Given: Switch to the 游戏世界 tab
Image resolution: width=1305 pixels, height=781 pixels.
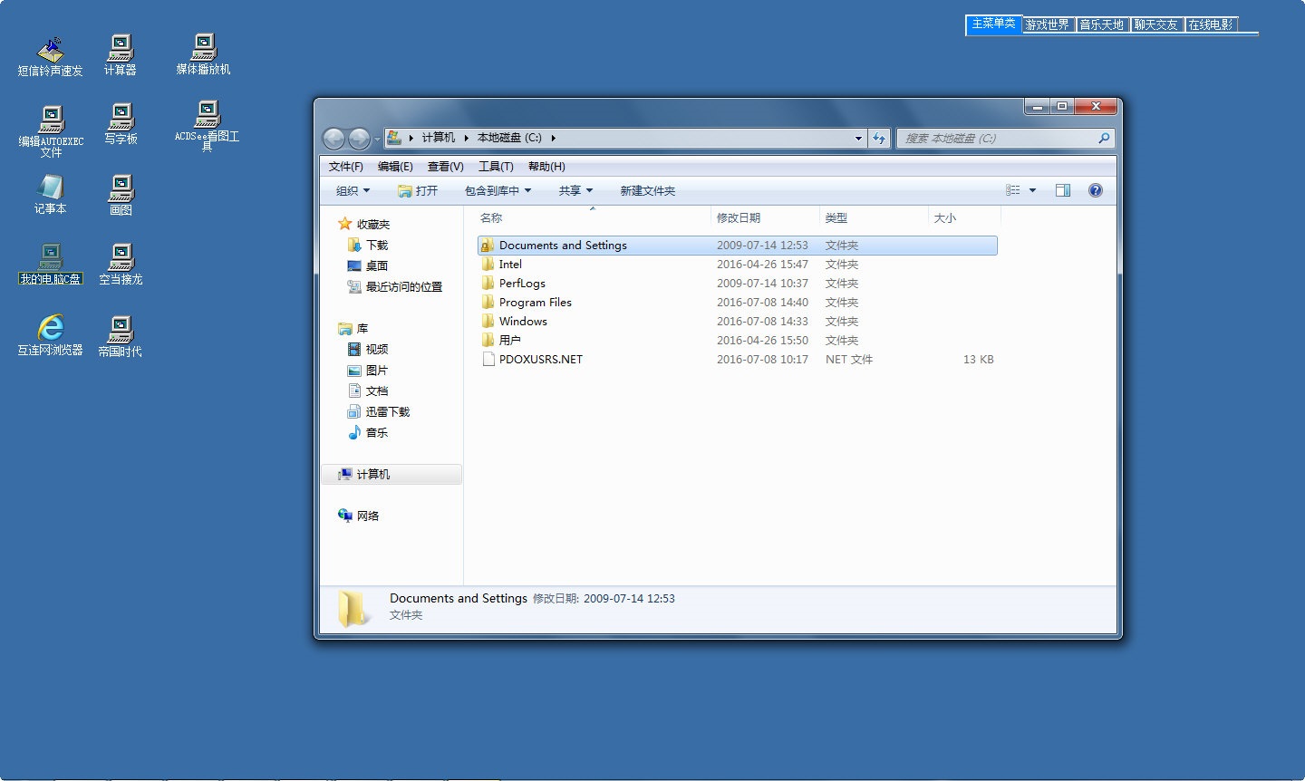Looking at the screenshot, I should point(1048,24).
